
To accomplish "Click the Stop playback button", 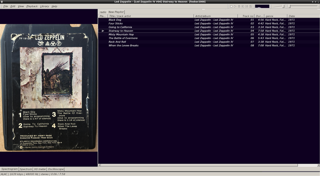I will tap(231, 6).
